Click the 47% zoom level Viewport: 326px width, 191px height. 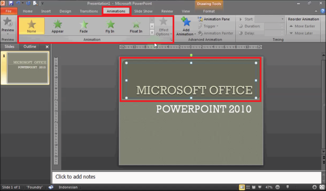tap(269, 187)
